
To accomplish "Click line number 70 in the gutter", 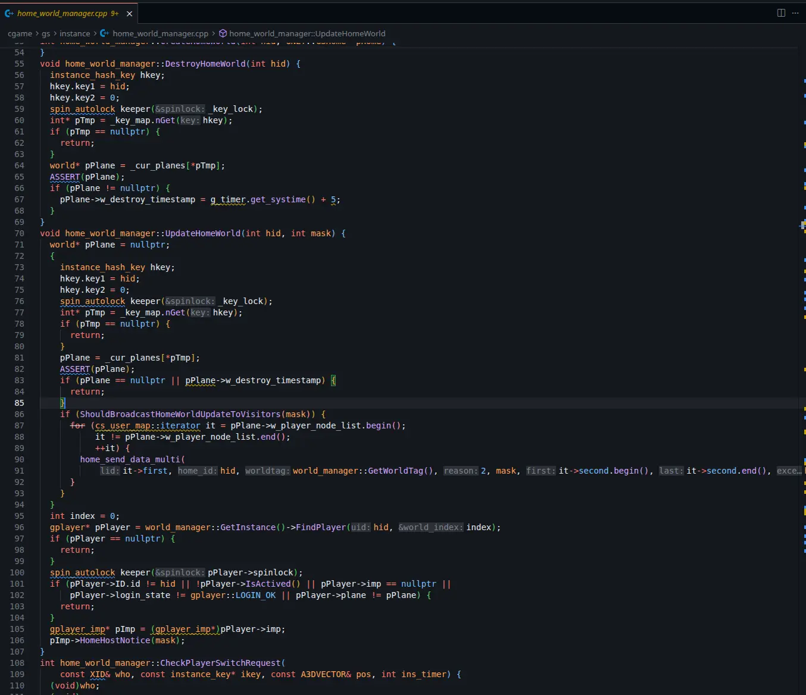I will [20, 233].
